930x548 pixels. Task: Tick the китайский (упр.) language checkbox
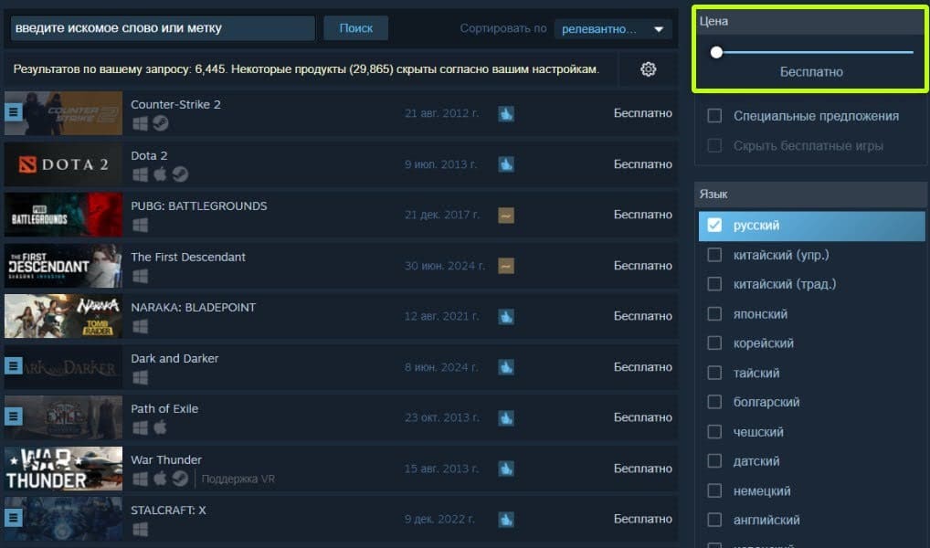[x=714, y=255]
